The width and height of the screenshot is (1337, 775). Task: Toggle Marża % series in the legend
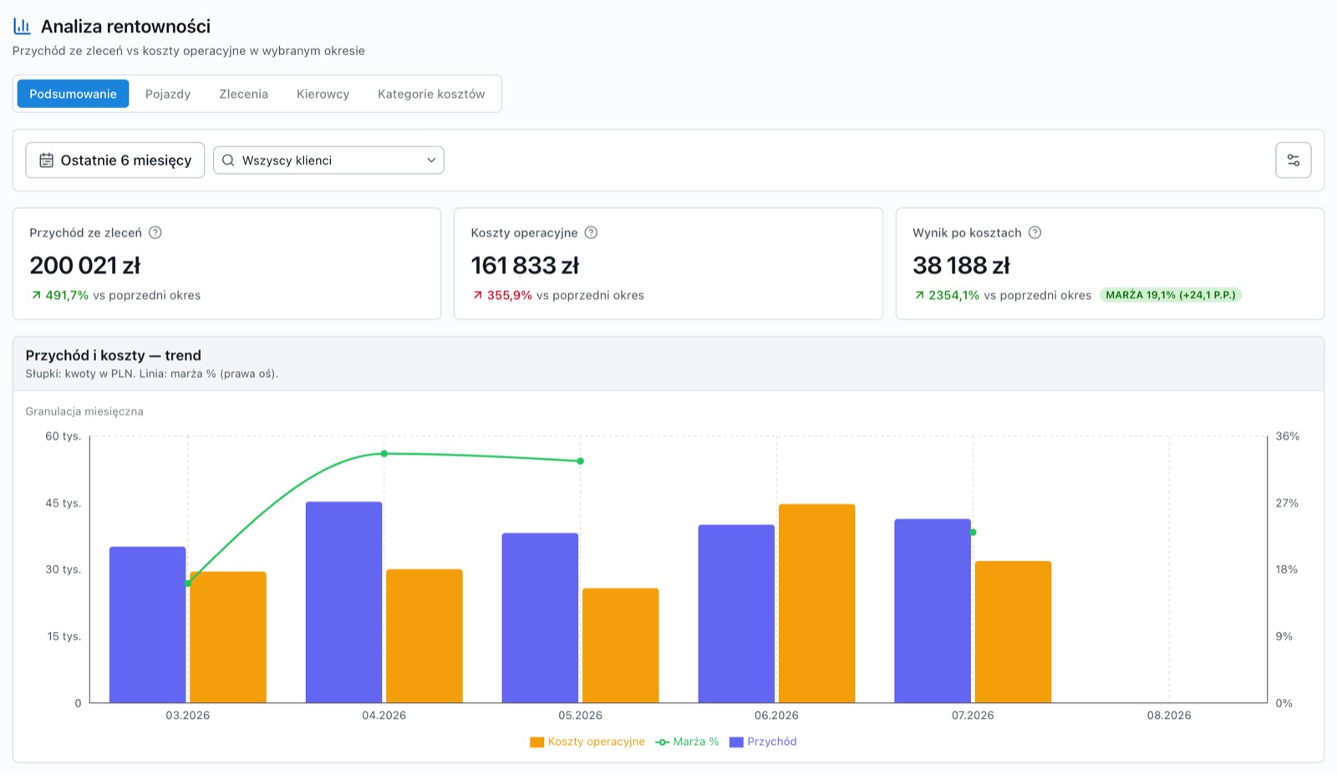coord(688,742)
